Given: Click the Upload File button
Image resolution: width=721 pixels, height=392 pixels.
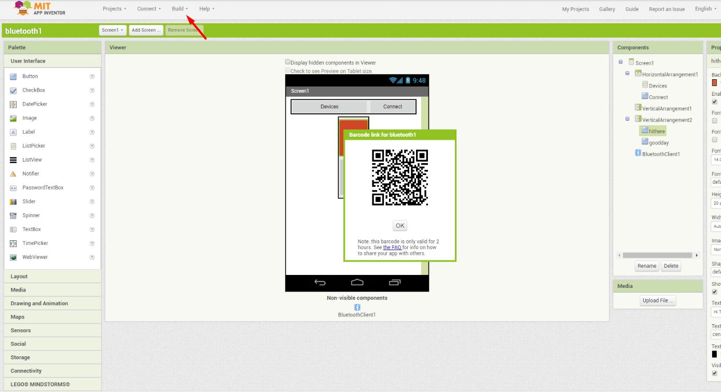Looking at the screenshot, I should [x=658, y=301].
